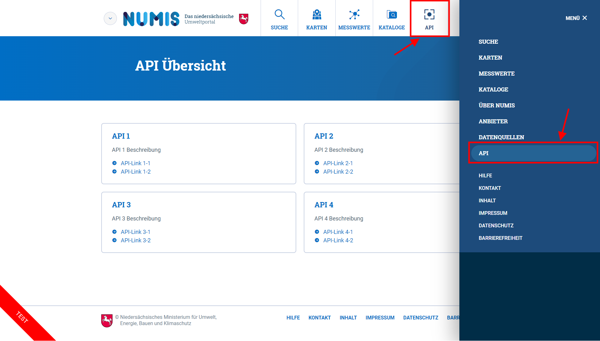Click the Niedersachsen coat of arms in header
Viewport: 600px width, 341px height.
click(243, 18)
